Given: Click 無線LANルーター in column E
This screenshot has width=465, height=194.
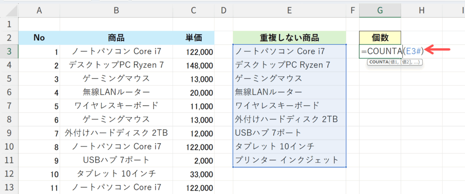Looking at the screenshot, I should [x=269, y=92].
